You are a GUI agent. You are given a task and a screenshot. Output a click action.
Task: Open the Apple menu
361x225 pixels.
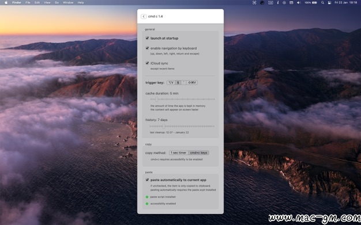(x=6, y=2)
